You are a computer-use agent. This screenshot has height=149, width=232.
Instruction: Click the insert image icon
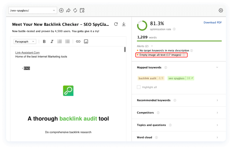coord(86,42)
